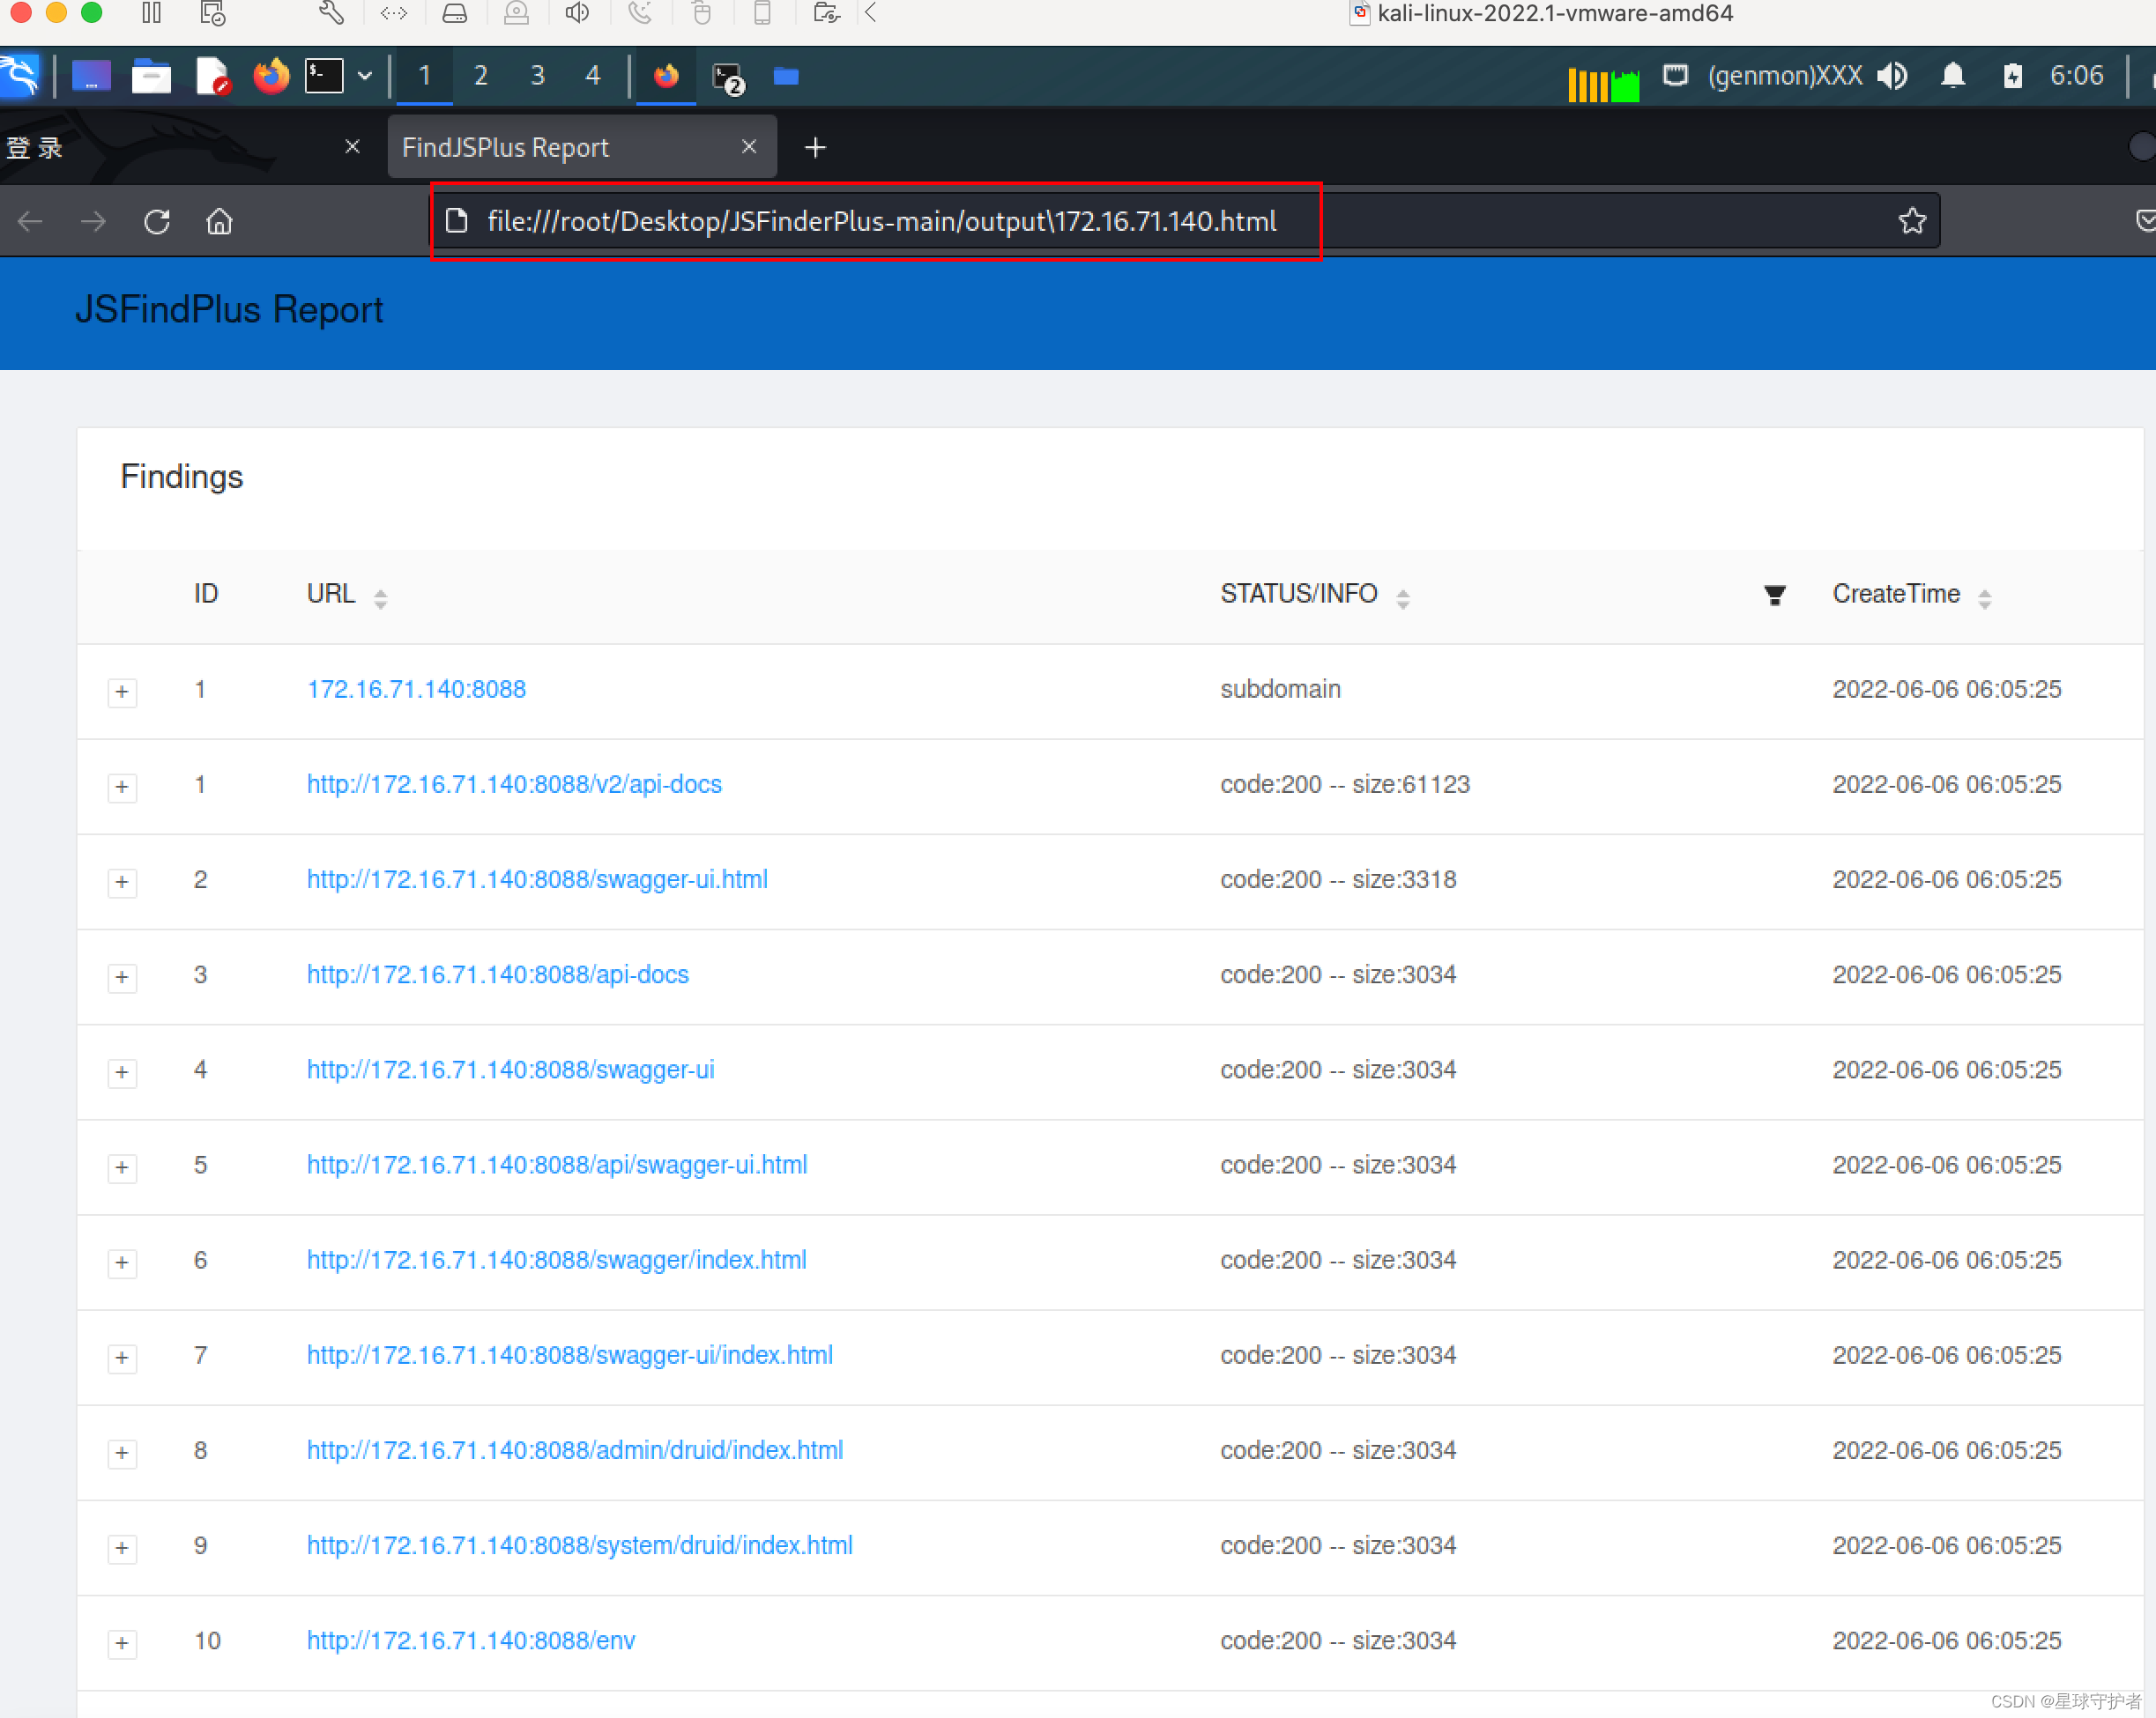Viewport: 2156px width, 1718px height.
Task: Click the 6:06 clock
Action: (x=2076, y=76)
